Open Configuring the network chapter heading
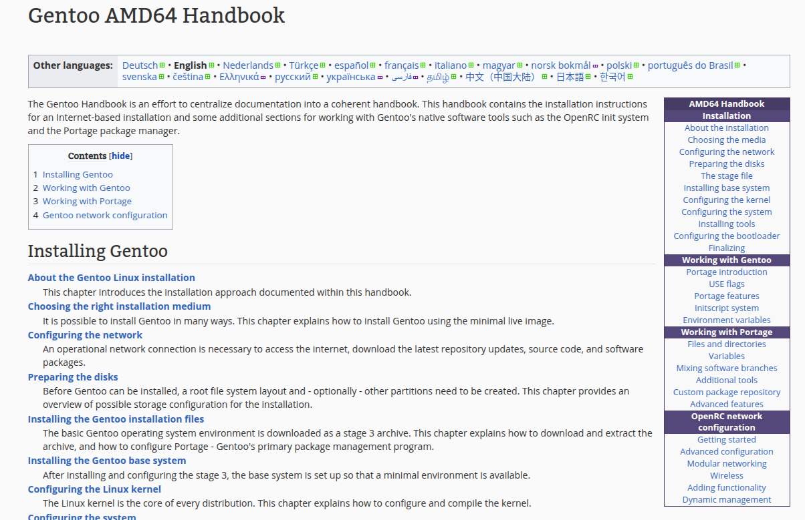Image resolution: width=805 pixels, height=520 pixels. (85, 335)
